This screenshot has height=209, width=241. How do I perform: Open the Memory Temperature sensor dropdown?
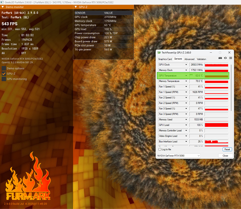tap(186, 81)
